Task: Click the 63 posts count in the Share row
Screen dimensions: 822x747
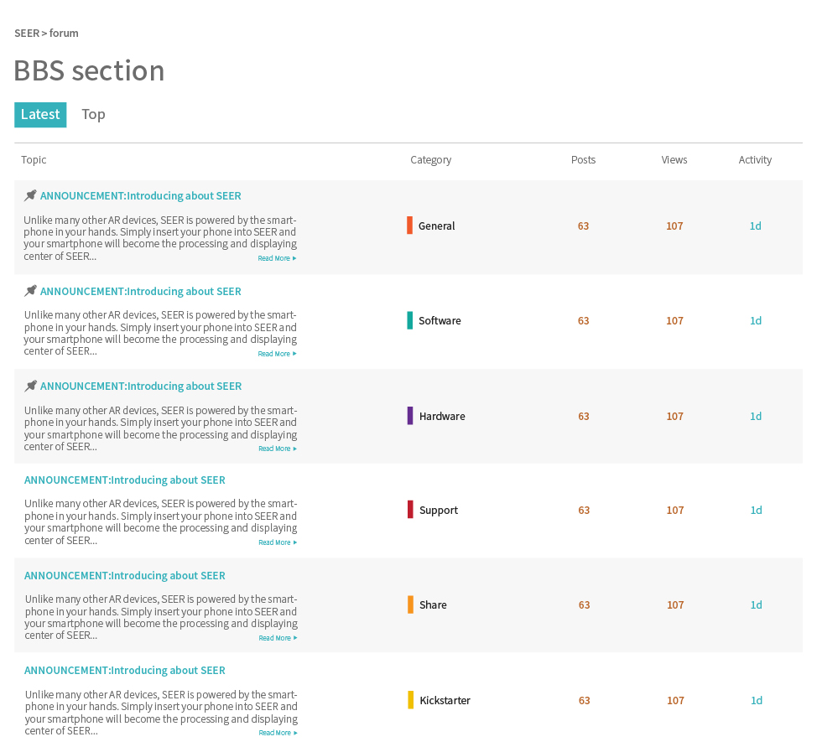Action: pos(584,604)
